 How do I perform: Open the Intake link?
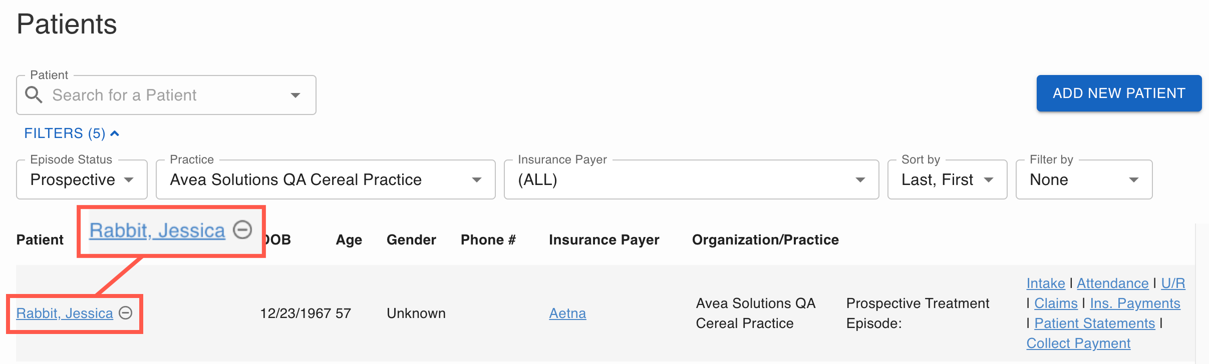1045,283
